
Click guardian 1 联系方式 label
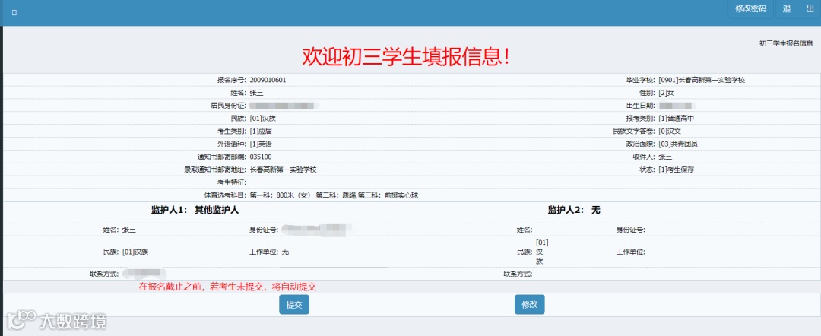coord(104,274)
